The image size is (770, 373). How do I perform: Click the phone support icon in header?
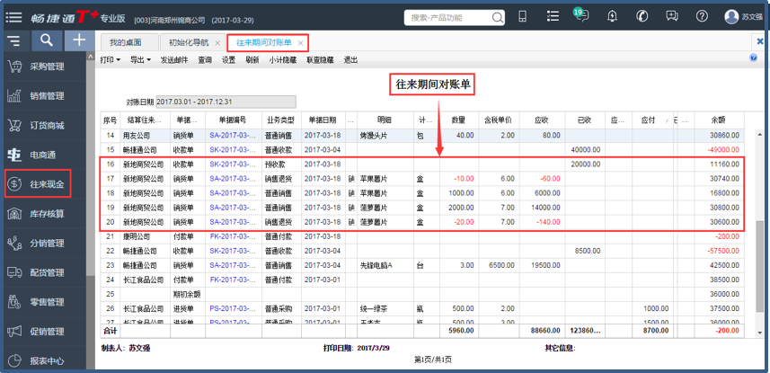click(x=642, y=16)
